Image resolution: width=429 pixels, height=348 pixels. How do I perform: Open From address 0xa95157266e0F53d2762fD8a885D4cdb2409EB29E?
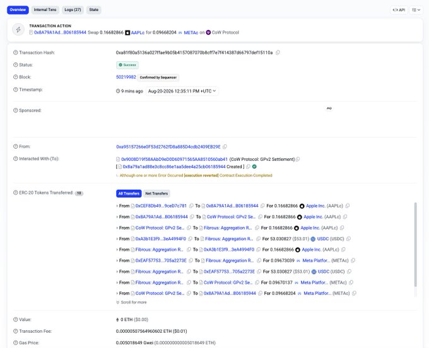[x=168, y=147]
